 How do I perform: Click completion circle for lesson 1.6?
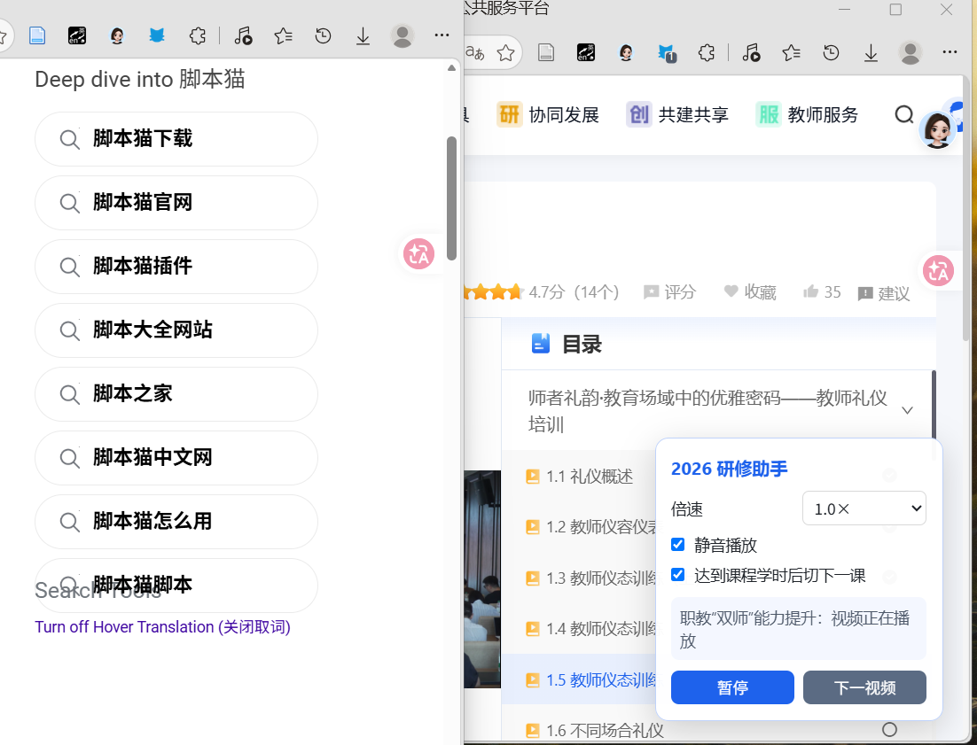coord(890,729)
